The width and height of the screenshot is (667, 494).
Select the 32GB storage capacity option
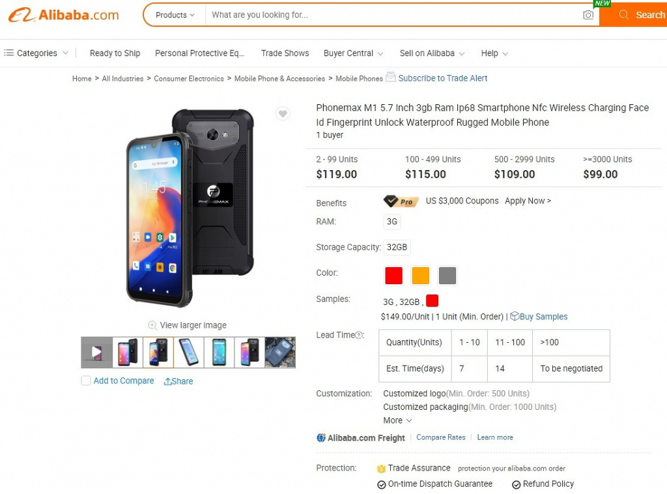pyautogui.click(x=397, y=248)
